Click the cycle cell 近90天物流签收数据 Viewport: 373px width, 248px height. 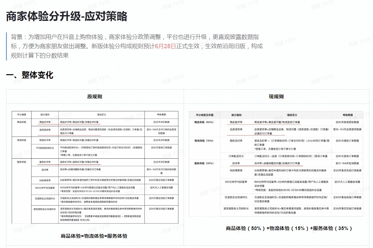[347, 122]
